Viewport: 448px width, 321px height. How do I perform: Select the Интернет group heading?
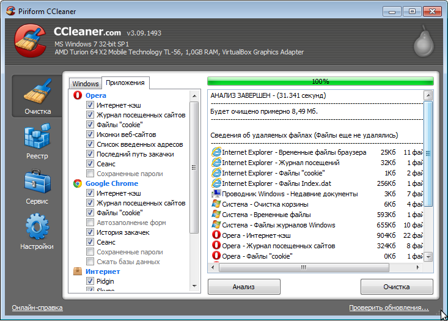tap(103, 271)
